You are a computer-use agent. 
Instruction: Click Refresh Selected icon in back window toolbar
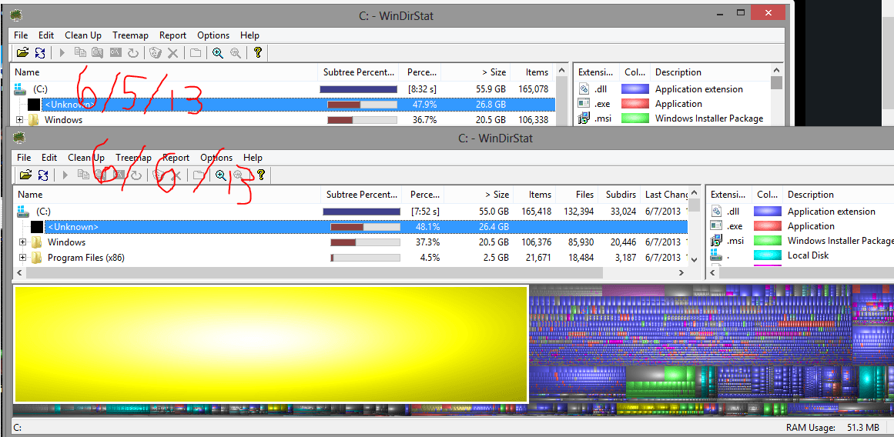pyautogui.click(x=133, y=53)
